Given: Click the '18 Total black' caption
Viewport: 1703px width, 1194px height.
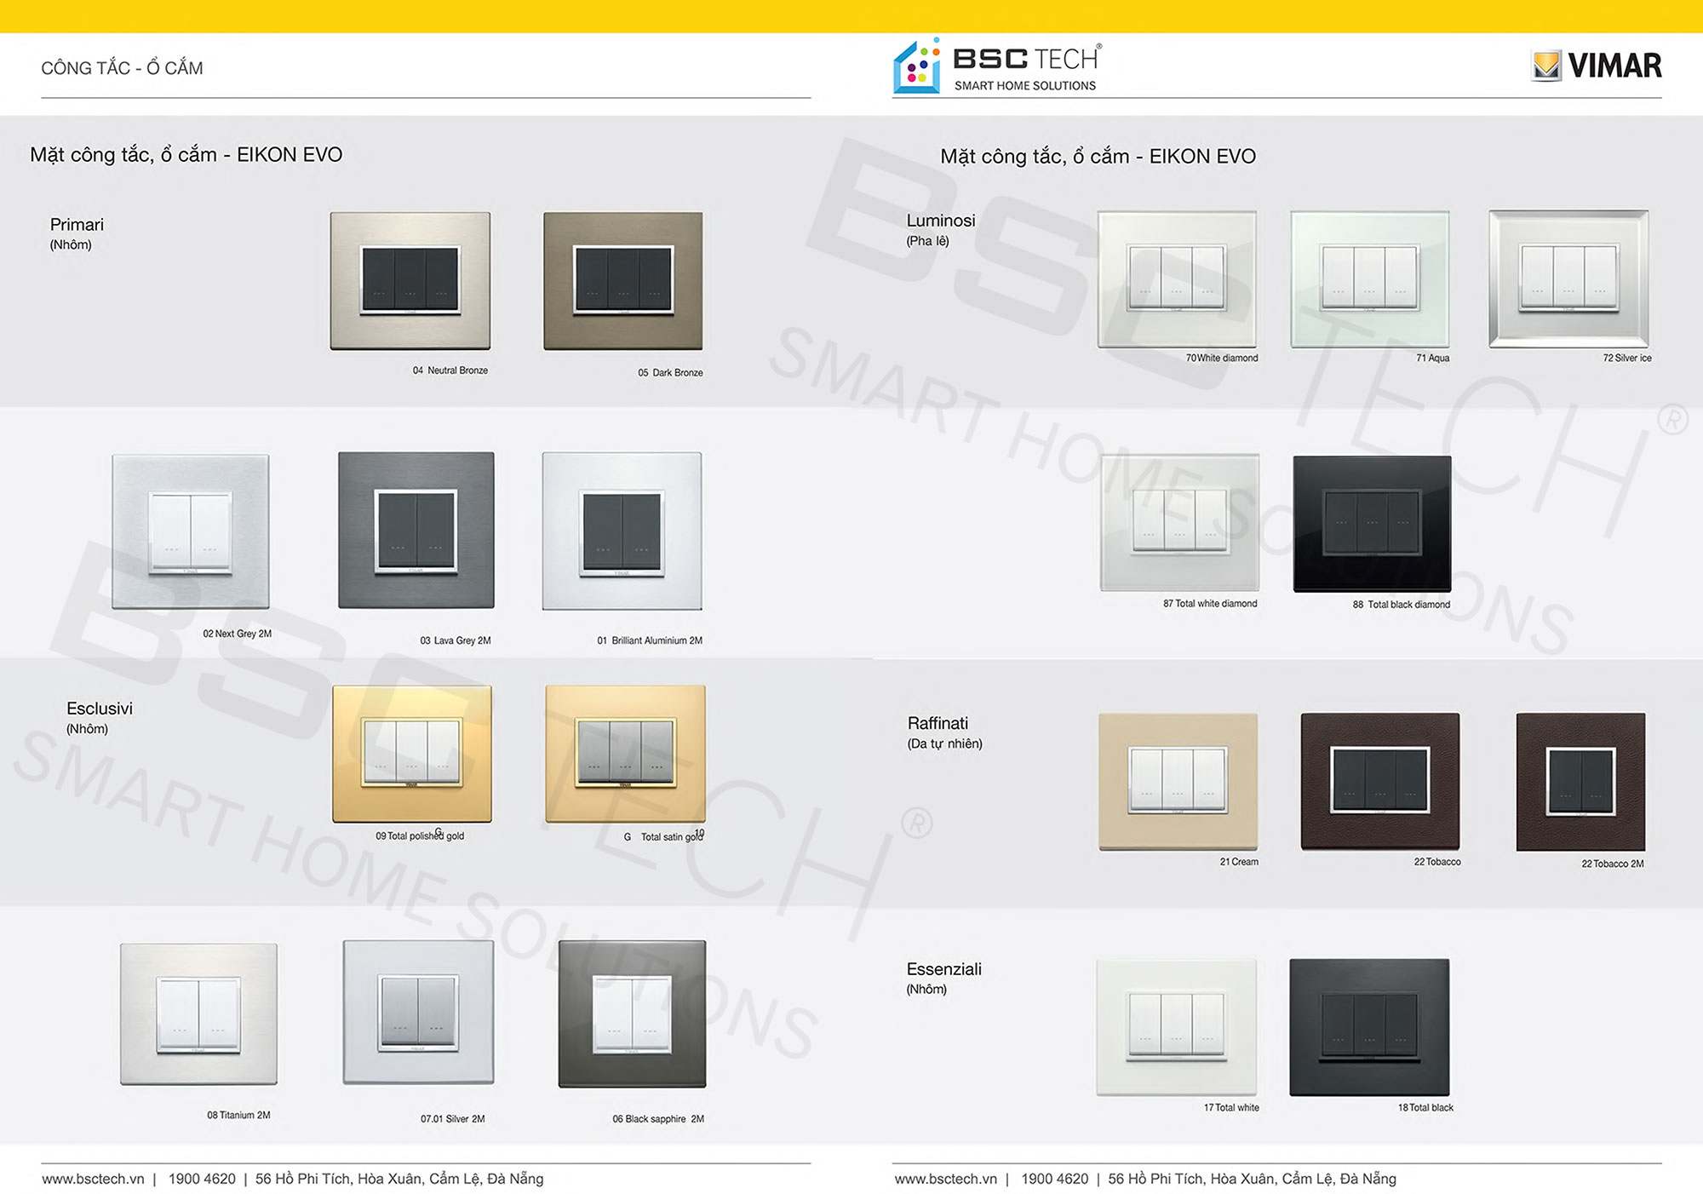Looking at the screenshot, I should (x=1425, y=1108).
